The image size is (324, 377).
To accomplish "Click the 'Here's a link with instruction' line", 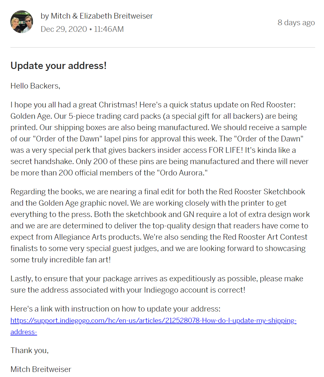I will click(115, 309).
